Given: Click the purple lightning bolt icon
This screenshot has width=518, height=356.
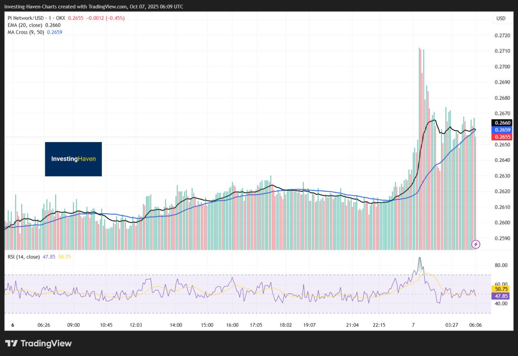Looking at the screenshot, I should point(476,244).
